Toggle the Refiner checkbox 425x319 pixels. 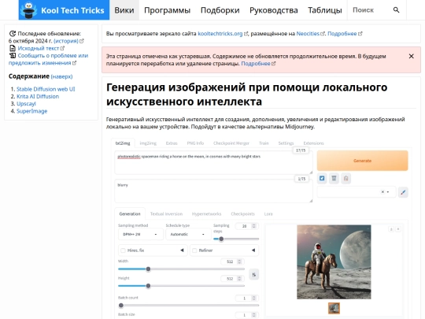tap(194, 250)
